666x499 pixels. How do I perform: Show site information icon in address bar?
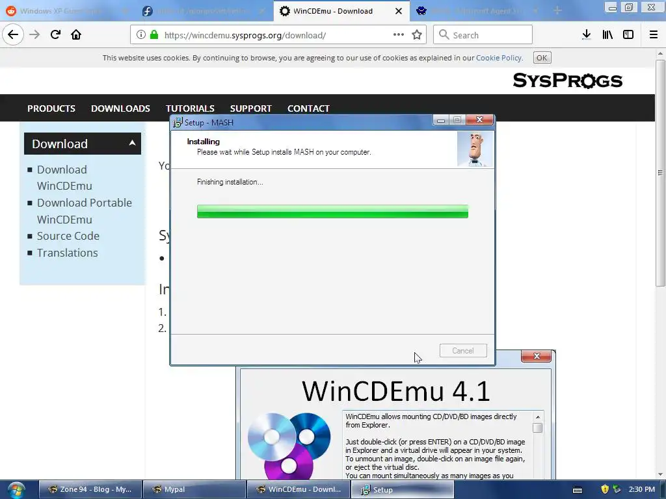[x=141, y=35]
